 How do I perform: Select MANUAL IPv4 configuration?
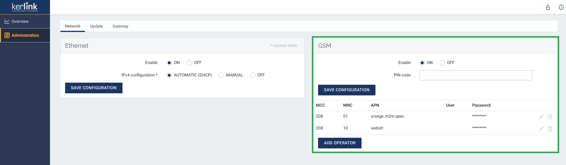pos(221,75)
